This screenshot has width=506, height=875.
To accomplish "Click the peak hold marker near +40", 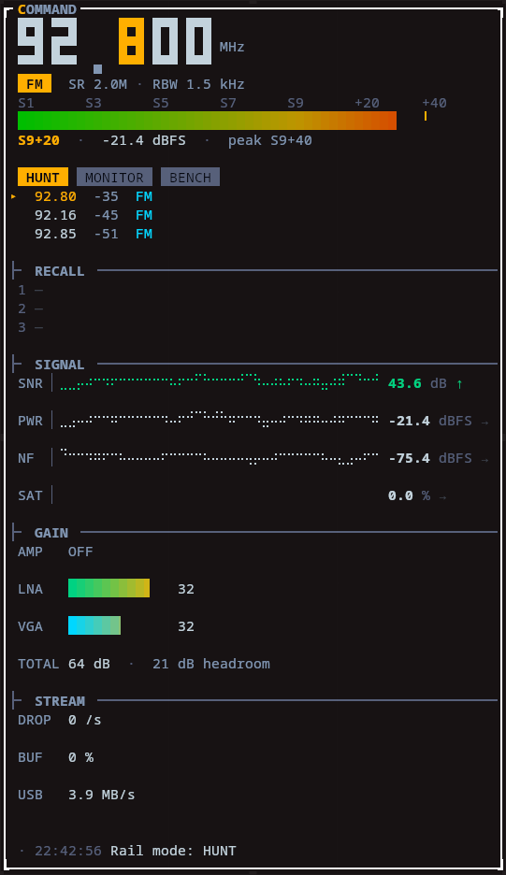I will tap(426, 116).
